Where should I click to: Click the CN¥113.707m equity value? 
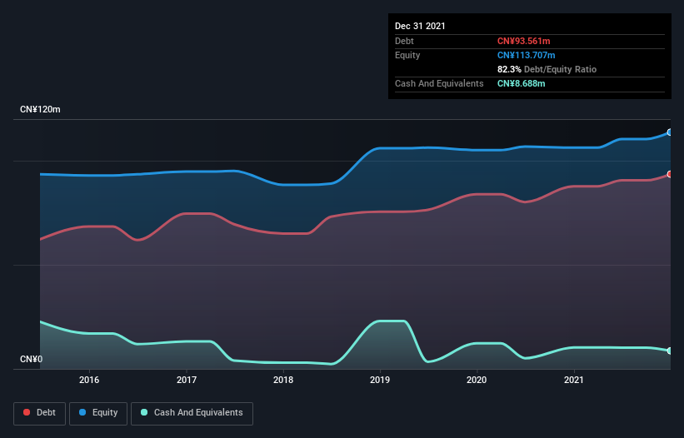pyautogui.click(x=526, y=55)
